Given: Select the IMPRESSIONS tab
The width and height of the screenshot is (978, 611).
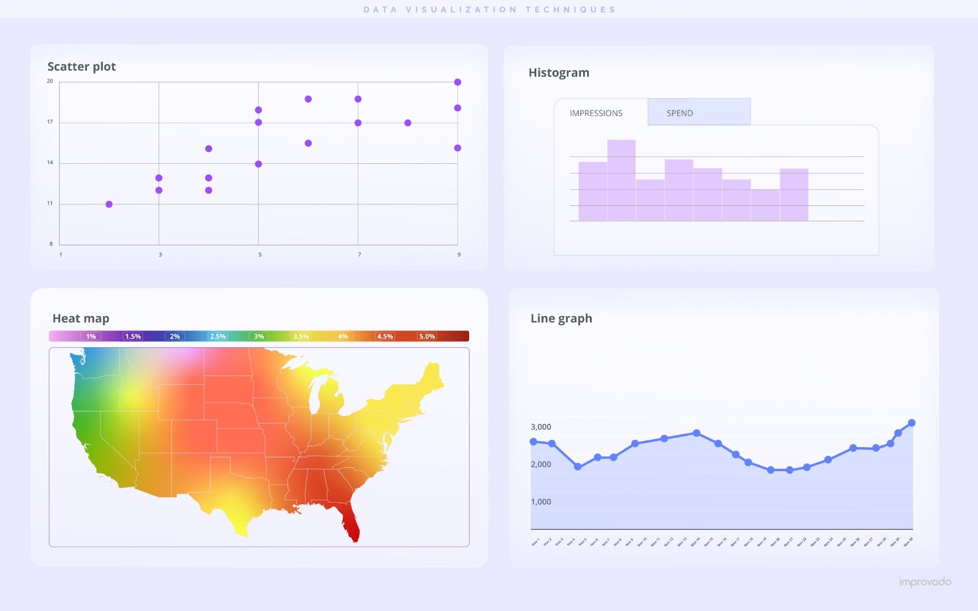Looking at the screenshot, I should [595, 113].
